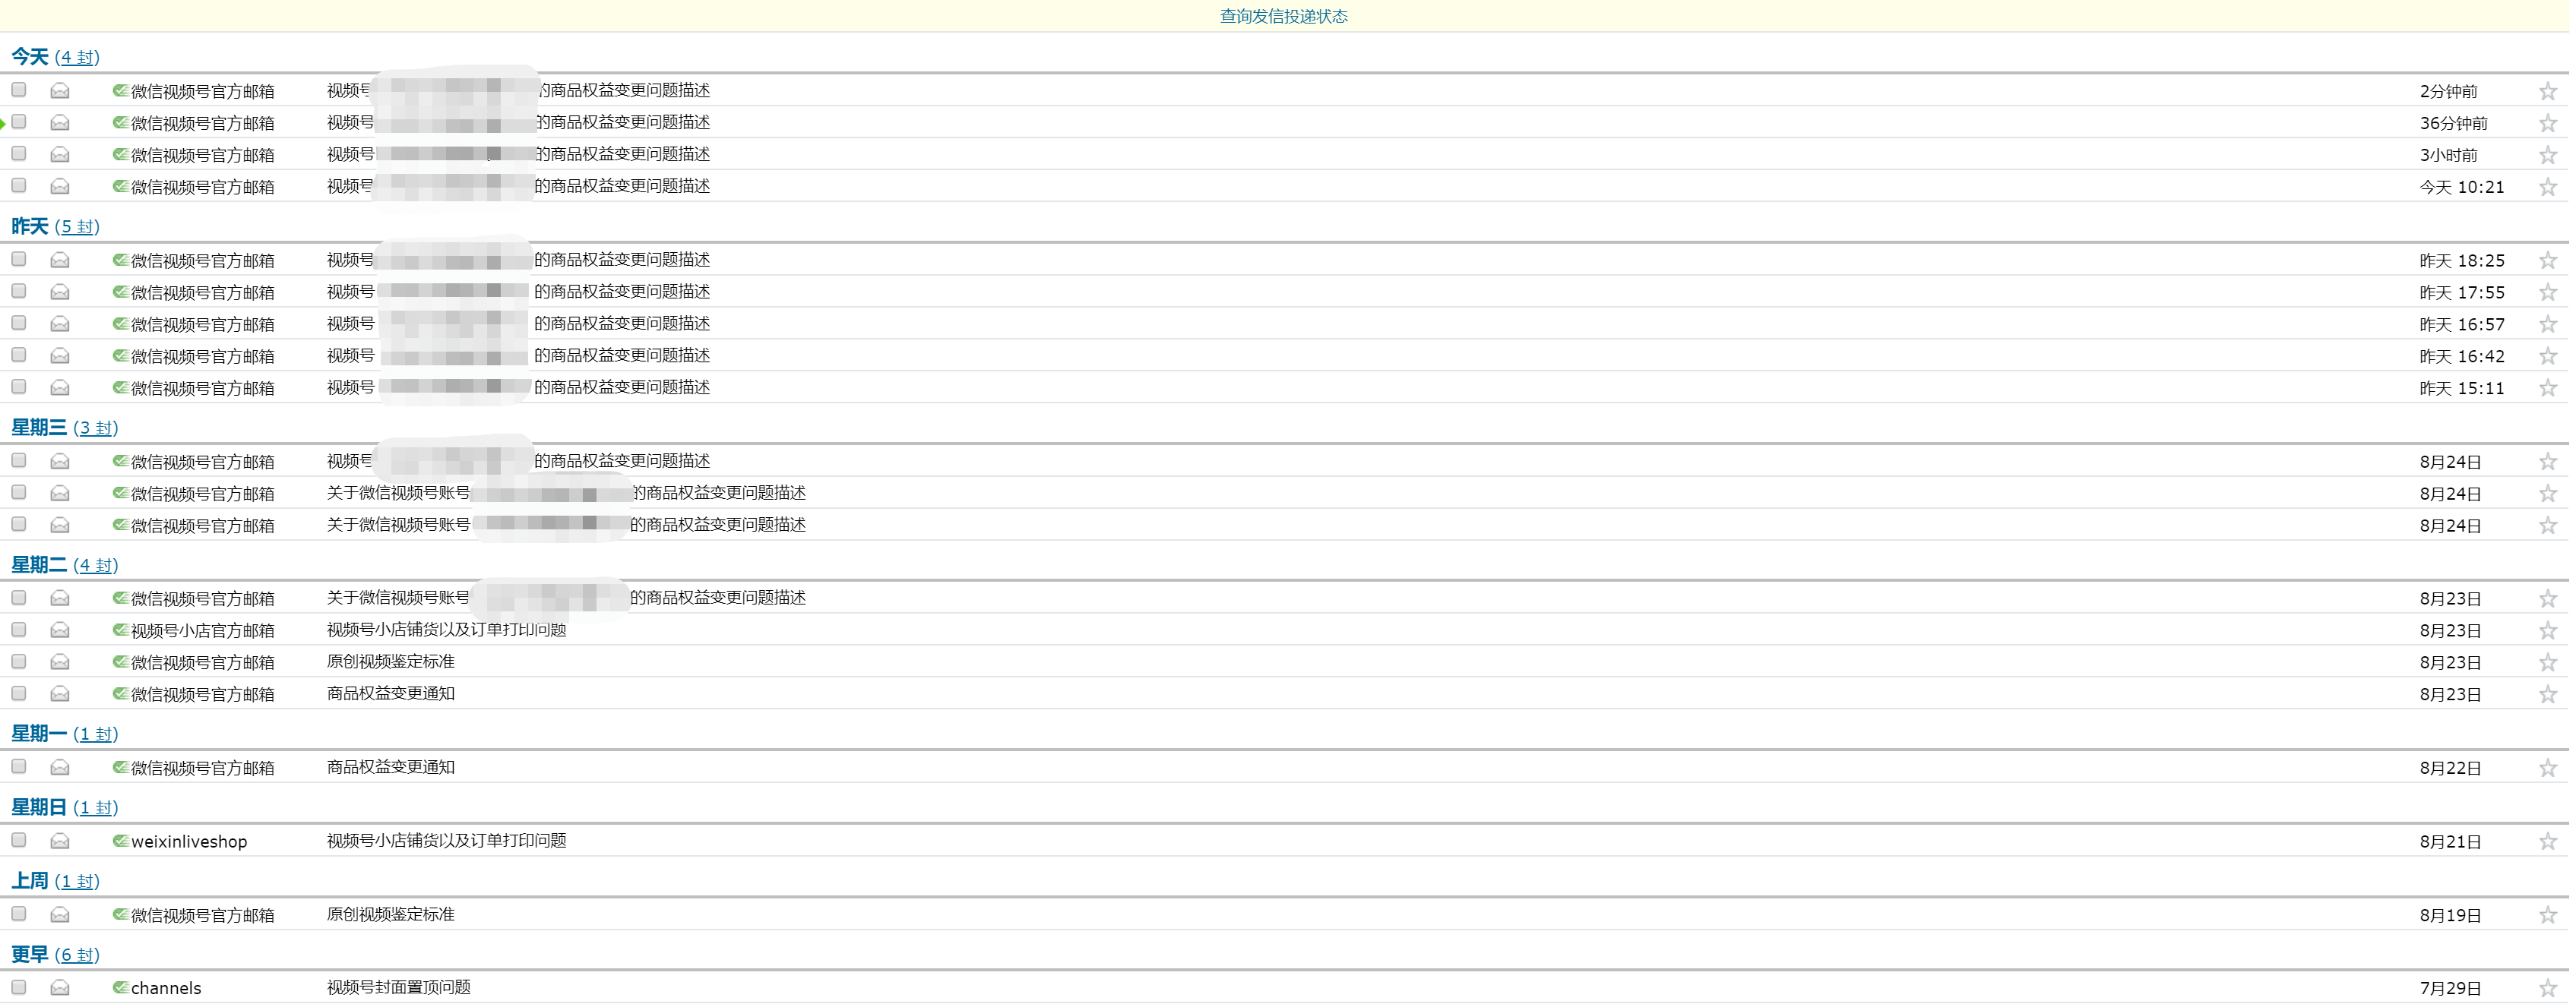Screen dimensions: 2576x1004
Task: Open 商品权益变更通知 email from 8月23日
Action: click(392, 696)
